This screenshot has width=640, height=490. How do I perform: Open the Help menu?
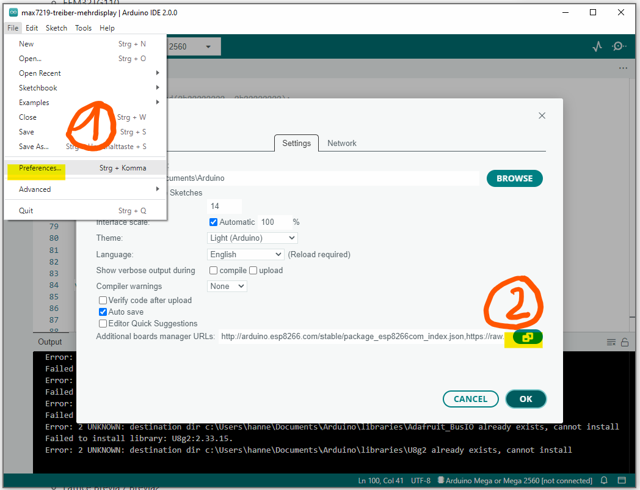(107, 27)
